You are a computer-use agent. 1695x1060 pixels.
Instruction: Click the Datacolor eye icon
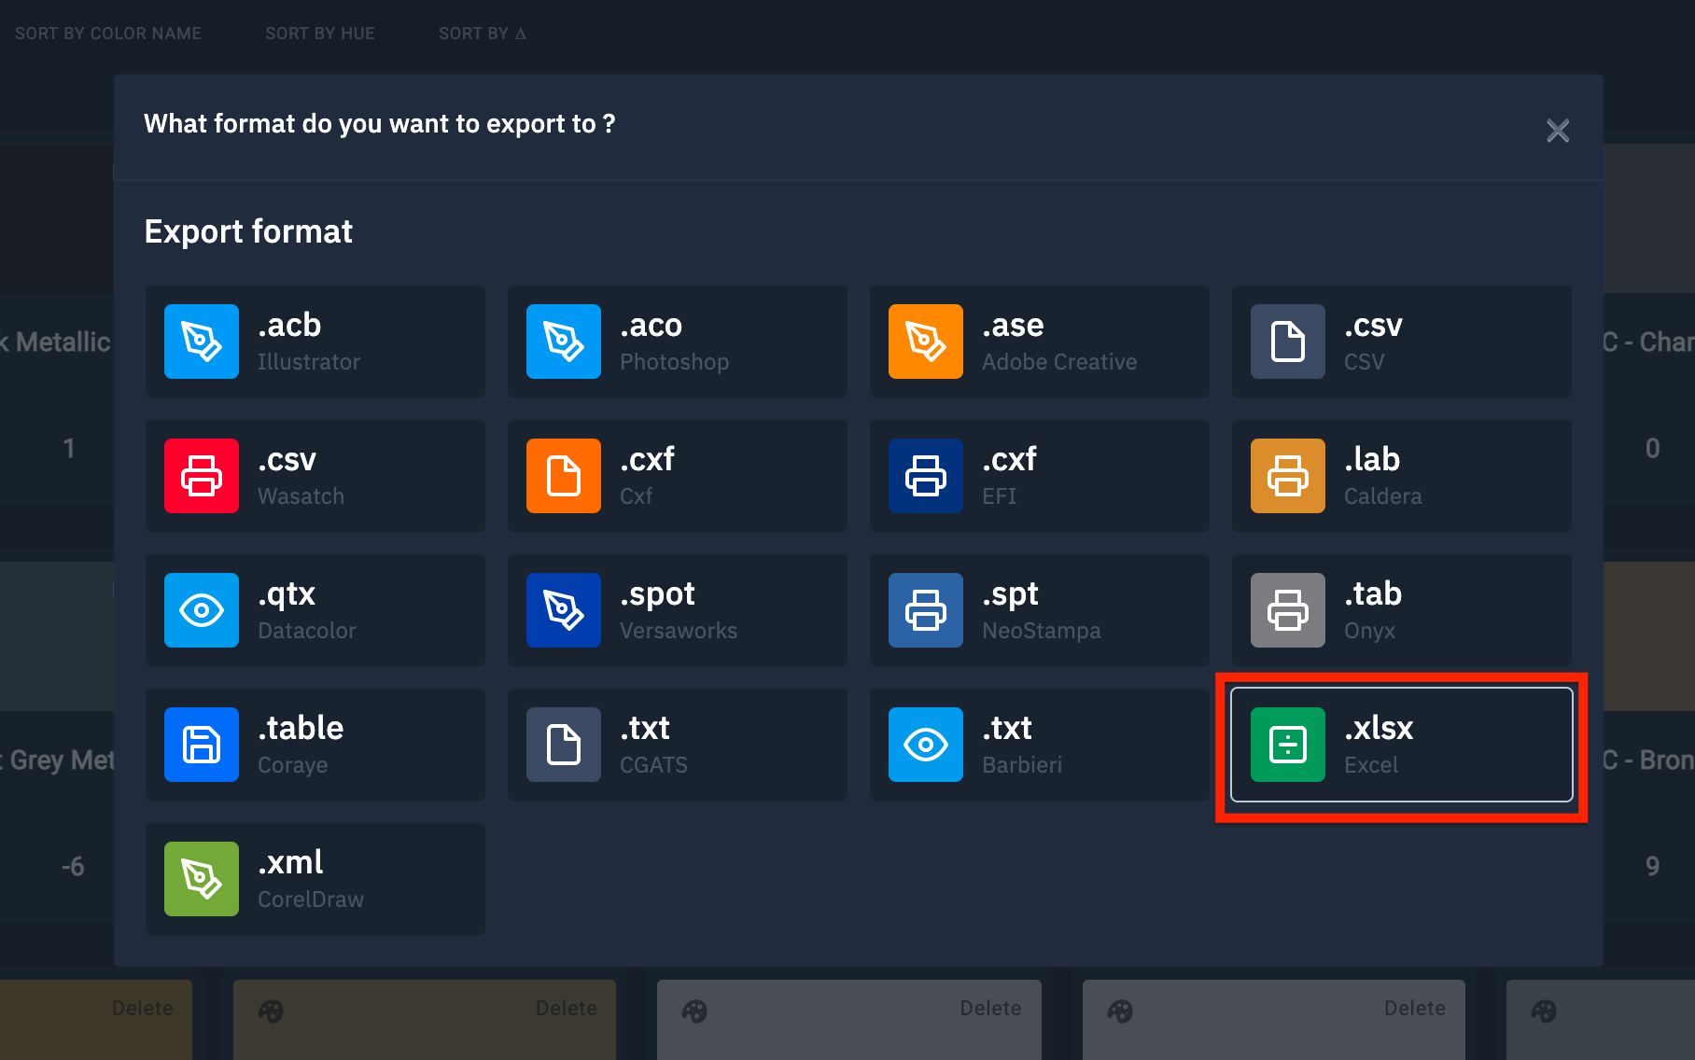202,610
